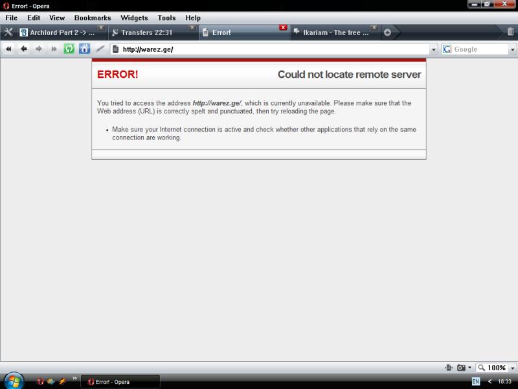Open the closed tabs trash can

coord(510,32)
